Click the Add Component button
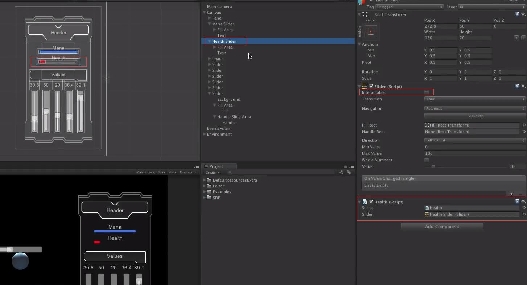 click(x=442, y=227)
